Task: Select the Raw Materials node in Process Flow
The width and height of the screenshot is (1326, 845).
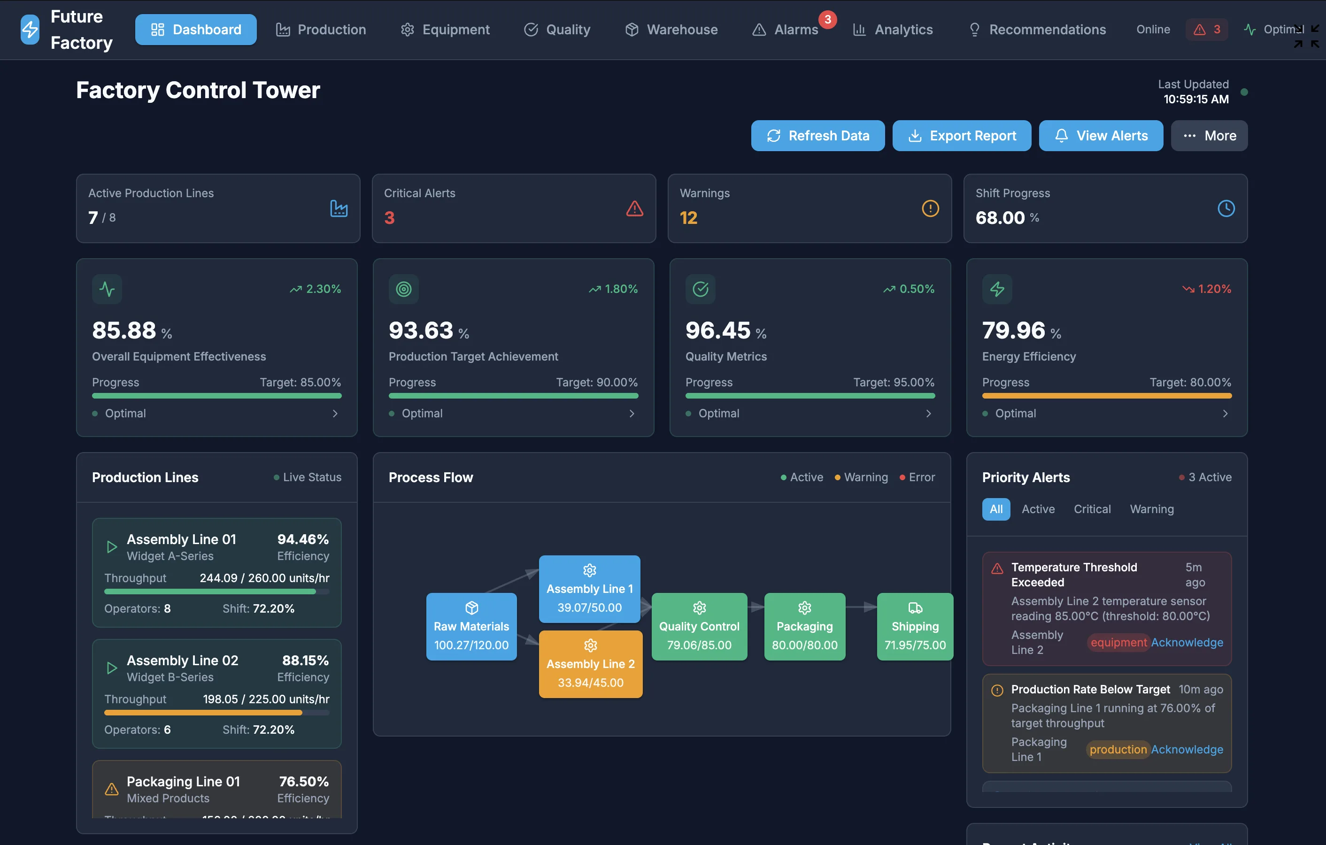Action: tap(471, 626)
